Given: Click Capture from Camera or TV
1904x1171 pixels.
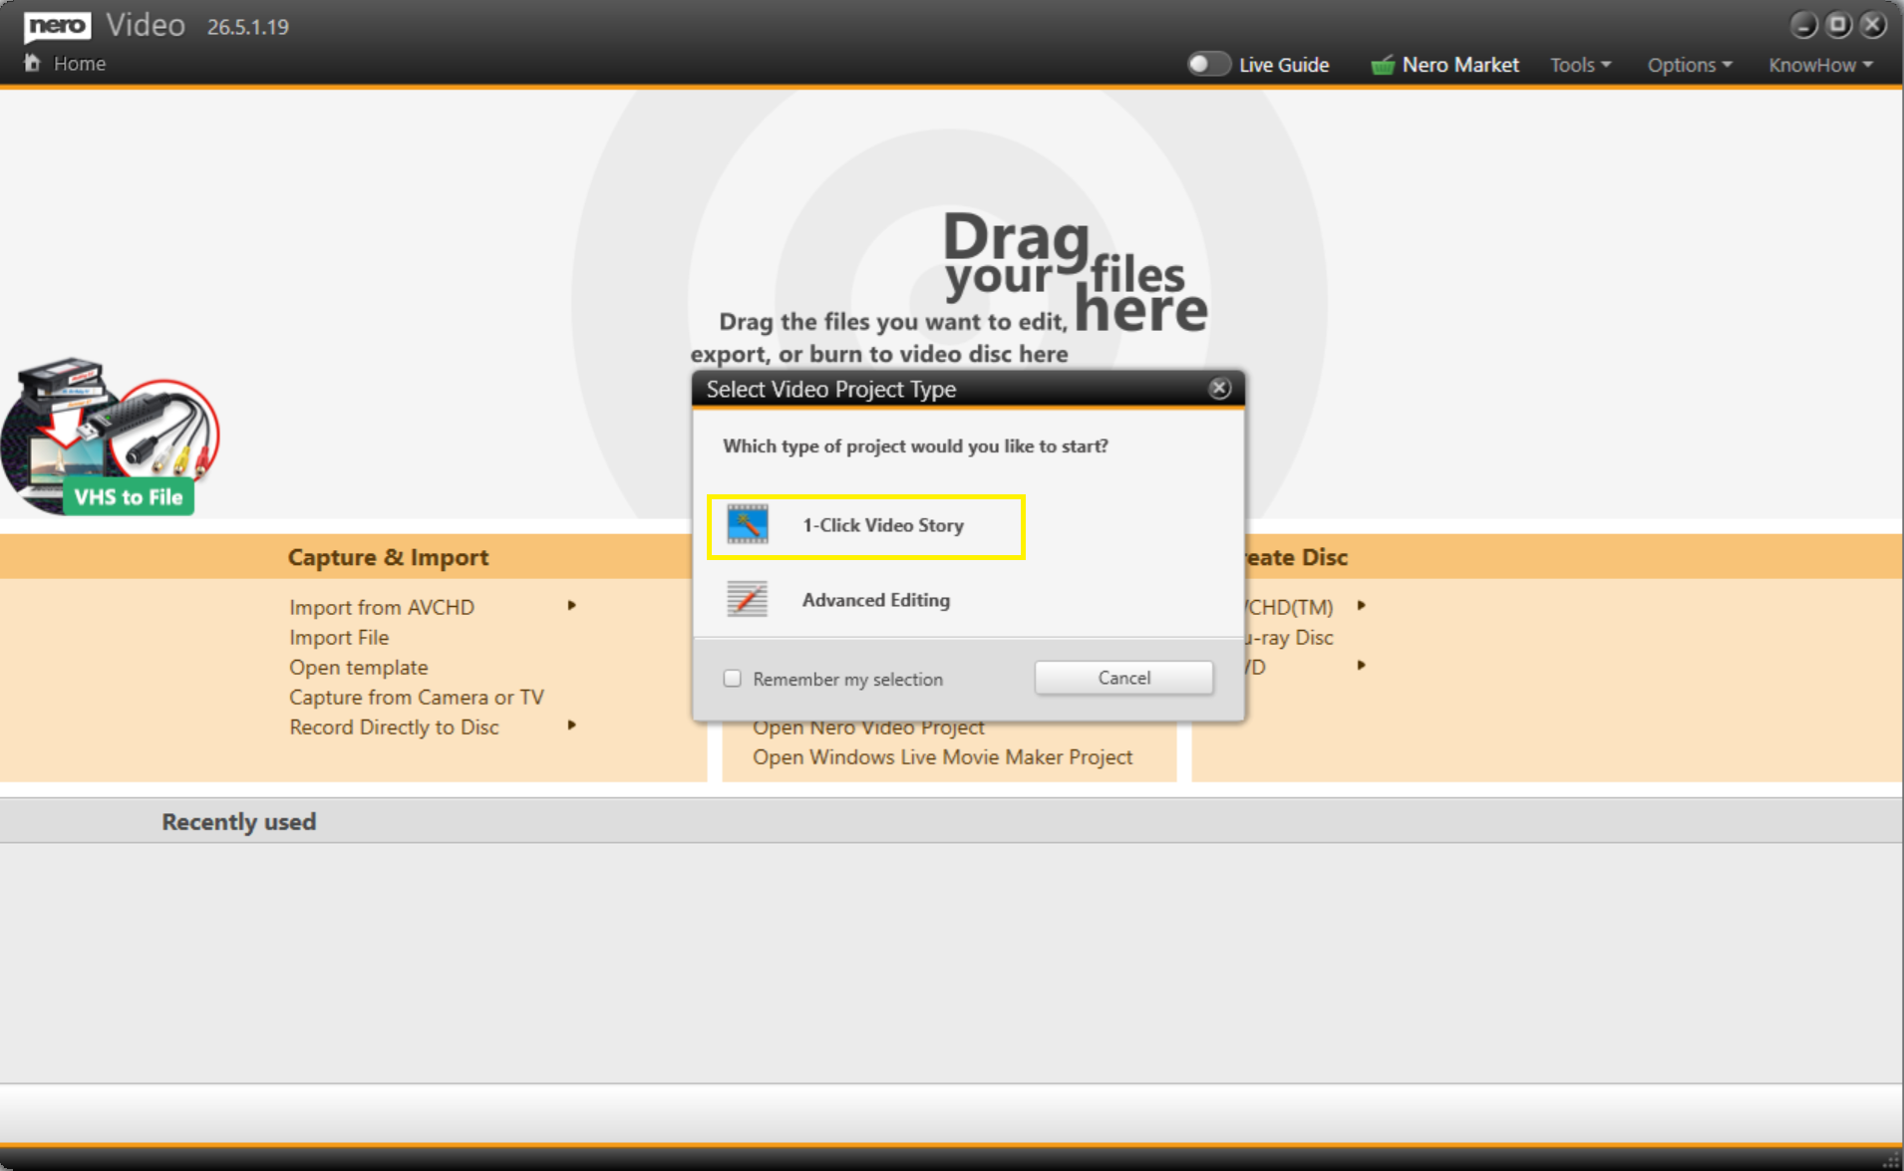Looking at the screenshot, I should (417, 697).
